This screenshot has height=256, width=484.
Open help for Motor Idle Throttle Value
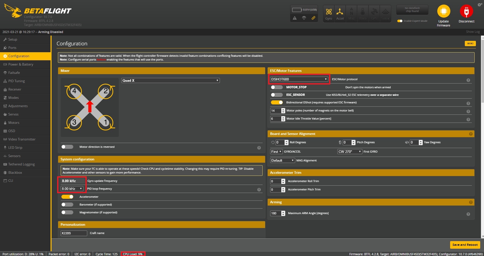tap(468, 120)
